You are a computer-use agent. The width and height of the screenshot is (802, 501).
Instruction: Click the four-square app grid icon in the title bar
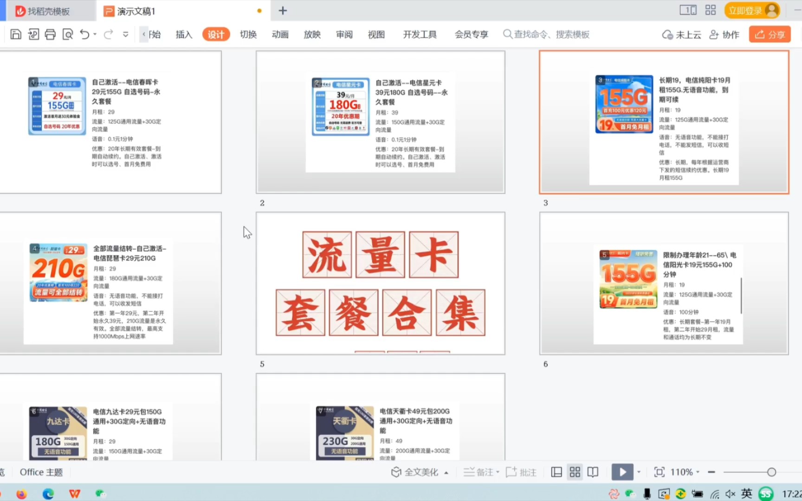click(711, 10)
